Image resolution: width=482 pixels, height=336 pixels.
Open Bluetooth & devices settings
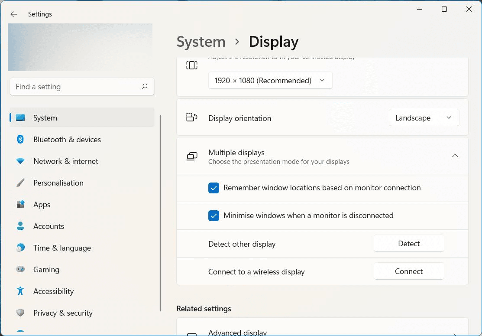pos(82,139)
